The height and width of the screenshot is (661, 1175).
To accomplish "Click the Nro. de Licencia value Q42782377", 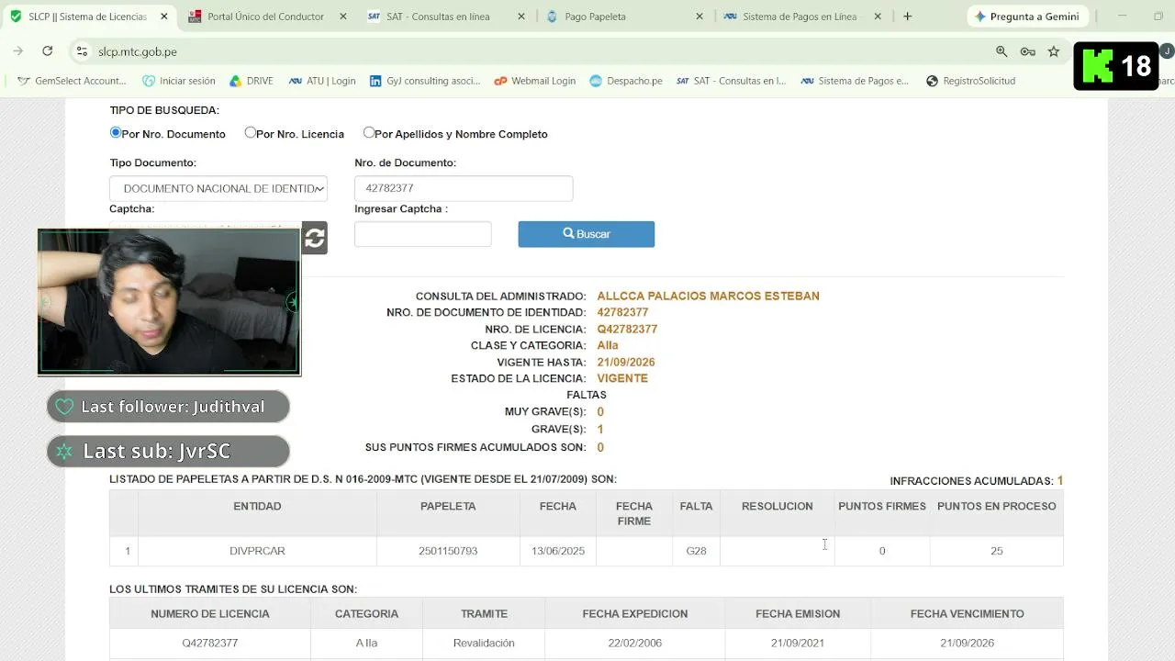I will coord(627,329).
